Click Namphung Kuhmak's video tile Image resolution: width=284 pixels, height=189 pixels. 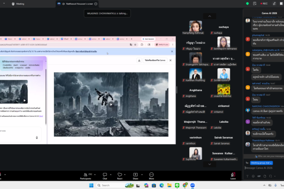click(195, 26)
